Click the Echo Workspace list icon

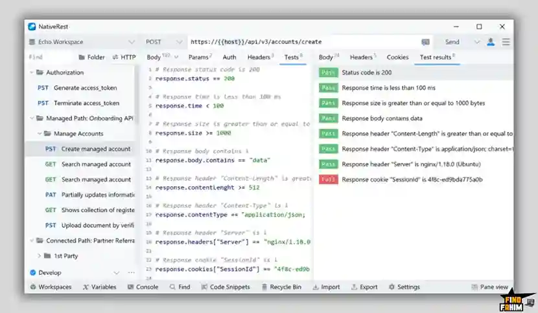(x=32, y=42)
